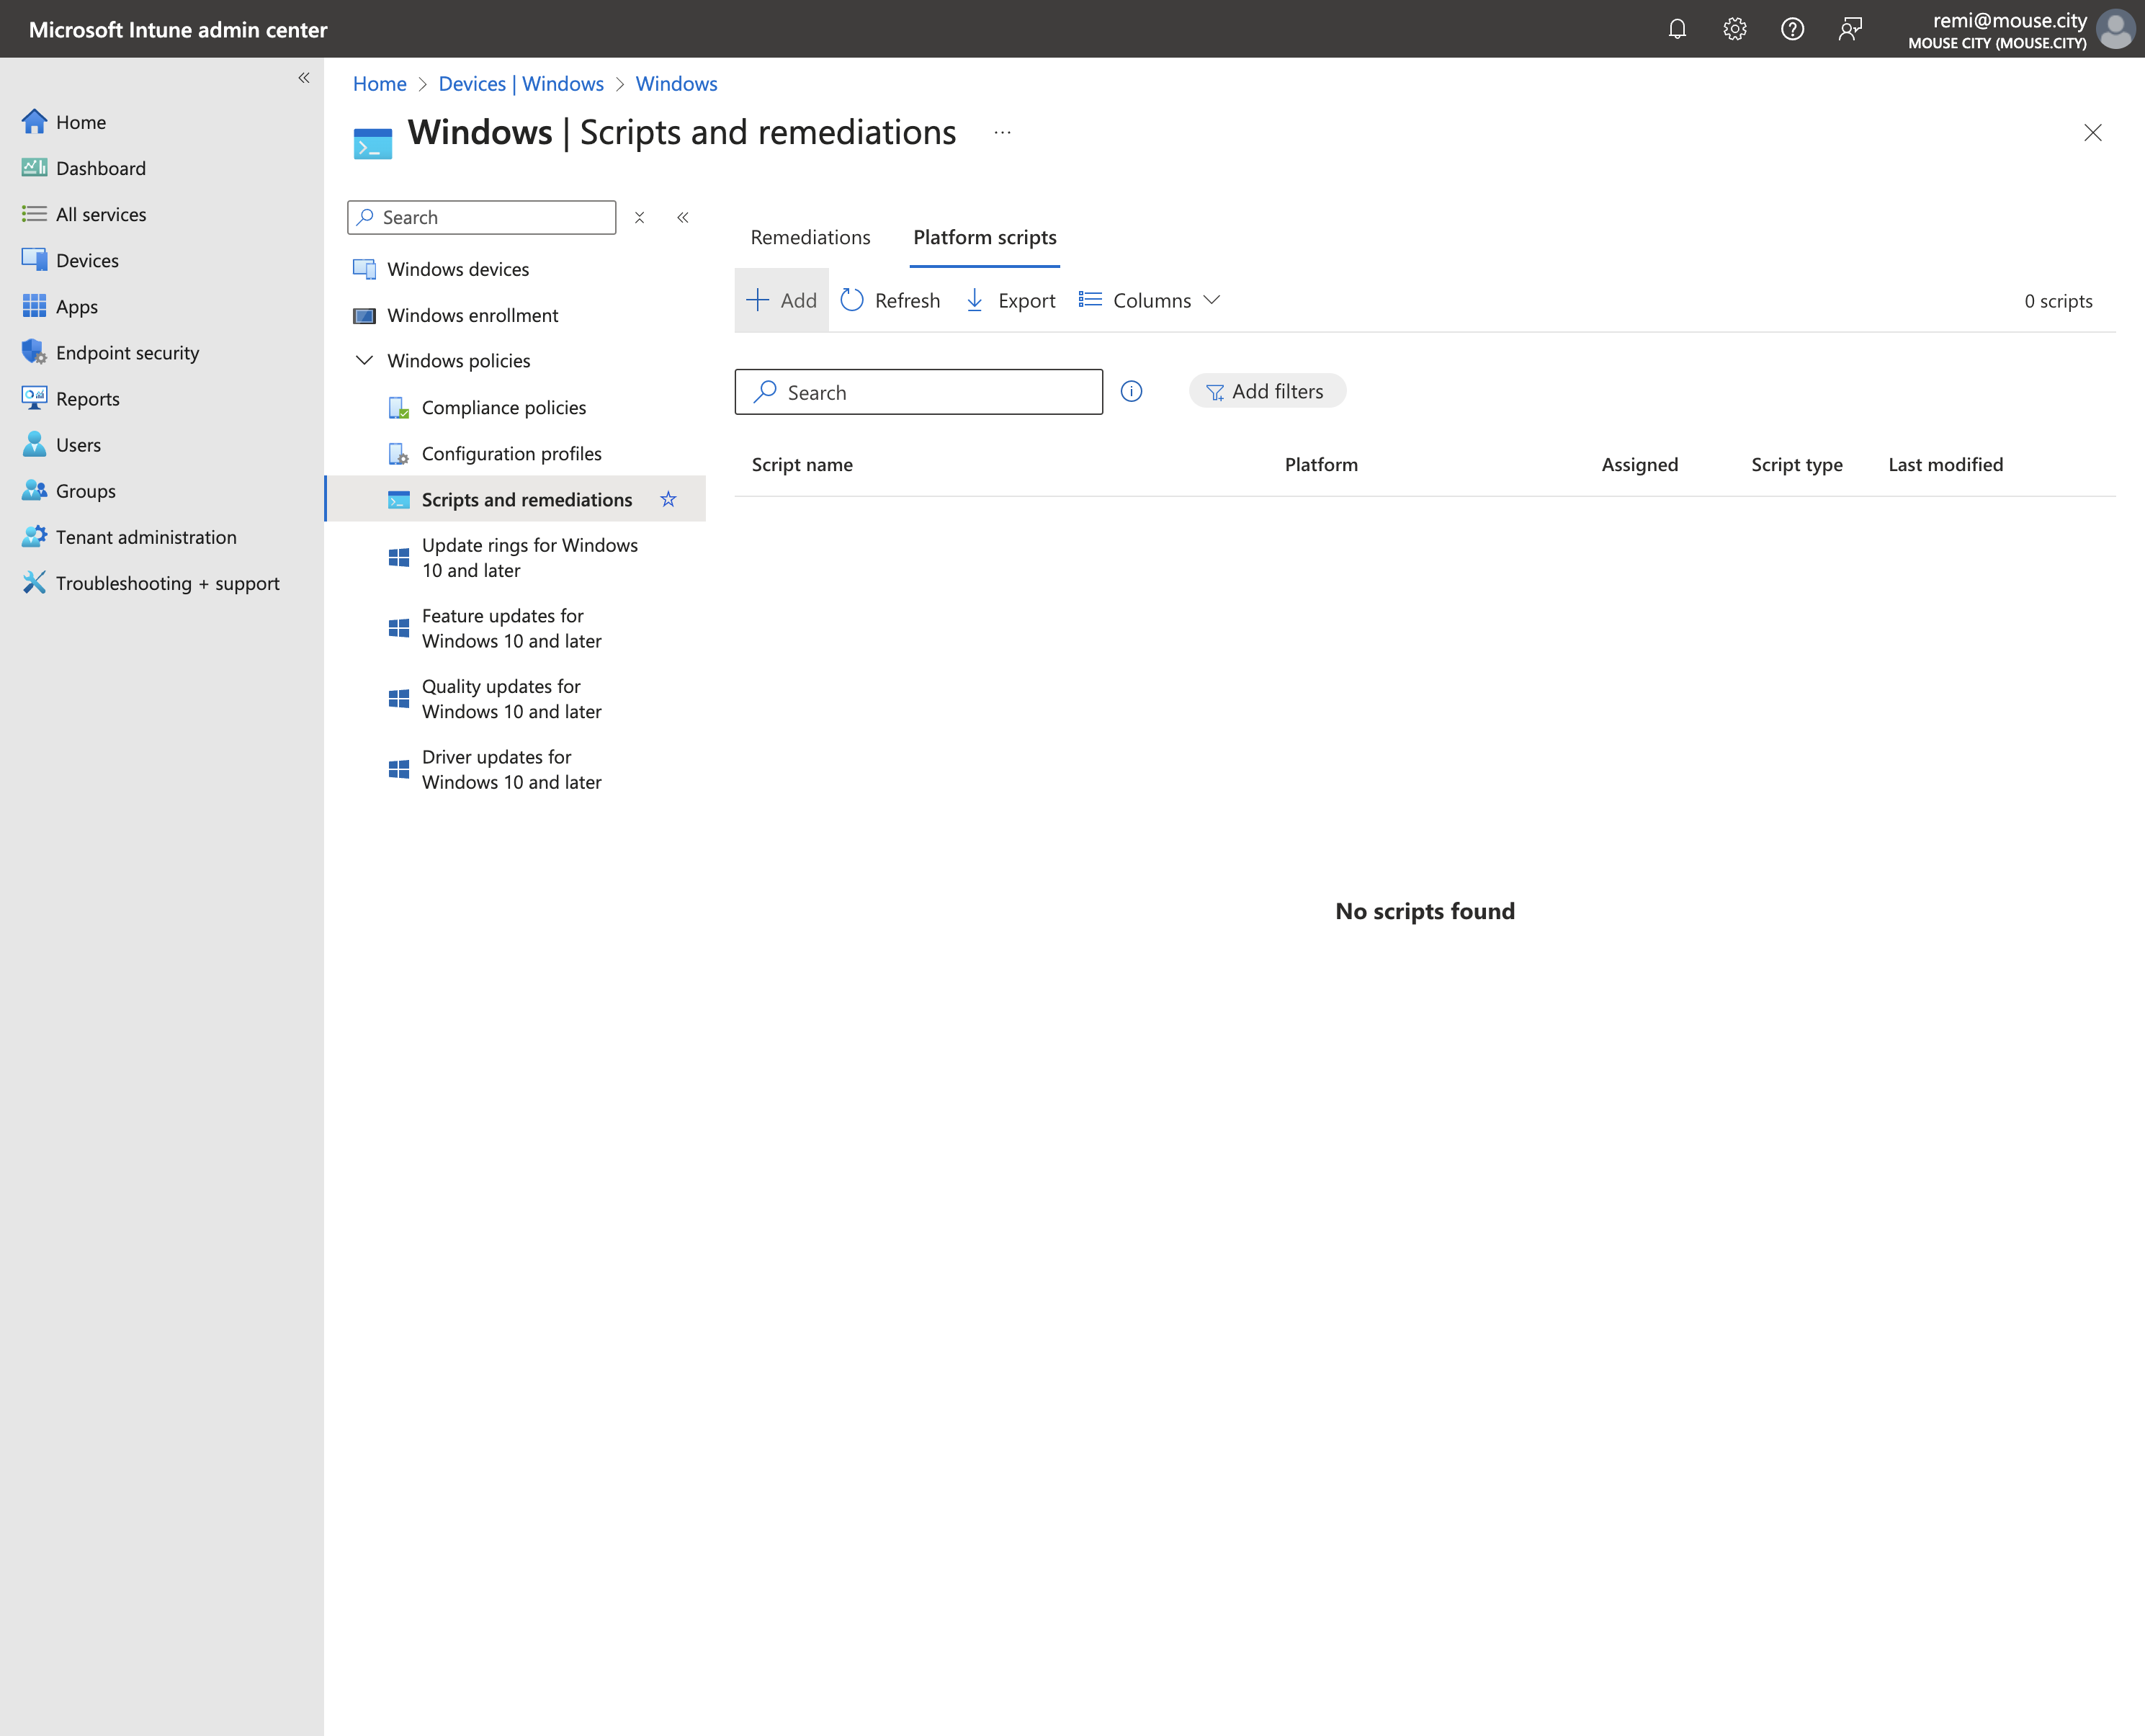Viewport: 2145px width, 1736px height.
Task: Open Windows enrollment menu item
Action: (472, 315)
